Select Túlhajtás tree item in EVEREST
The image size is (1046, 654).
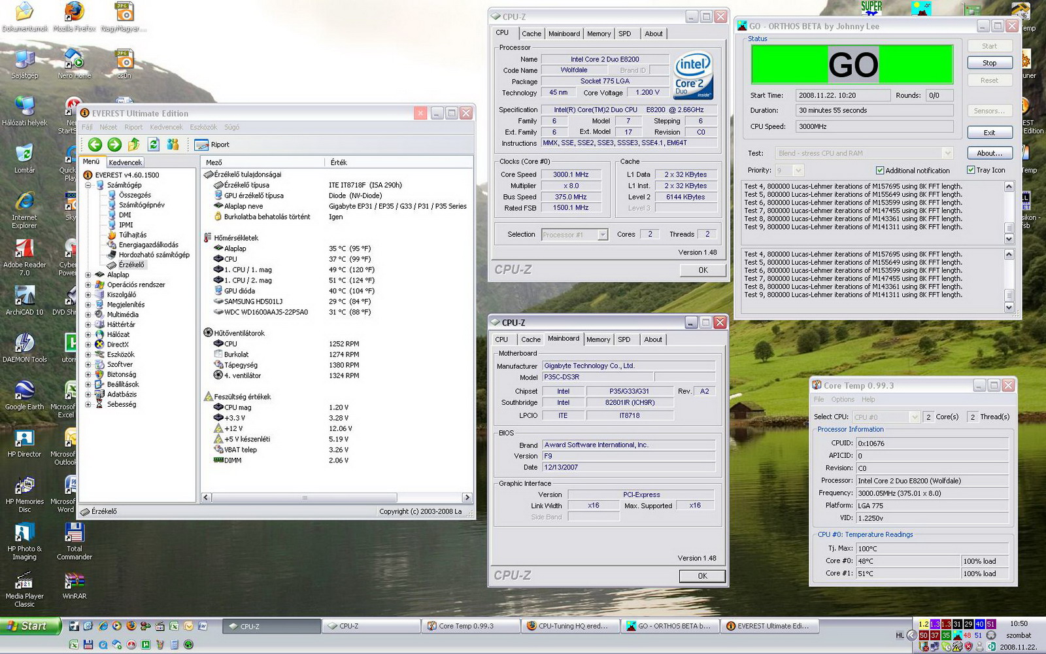click(x=133, y=235)
